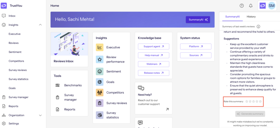The image size is (280, 128).
Task: Click the Survey manager icon in Tools card
Action: (x=57, y=97)
